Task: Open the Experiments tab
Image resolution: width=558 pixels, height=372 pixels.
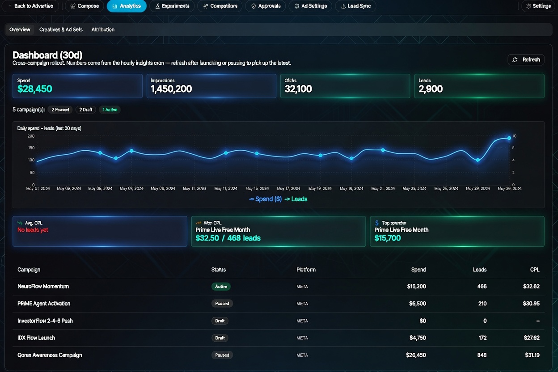Action: 172,6
